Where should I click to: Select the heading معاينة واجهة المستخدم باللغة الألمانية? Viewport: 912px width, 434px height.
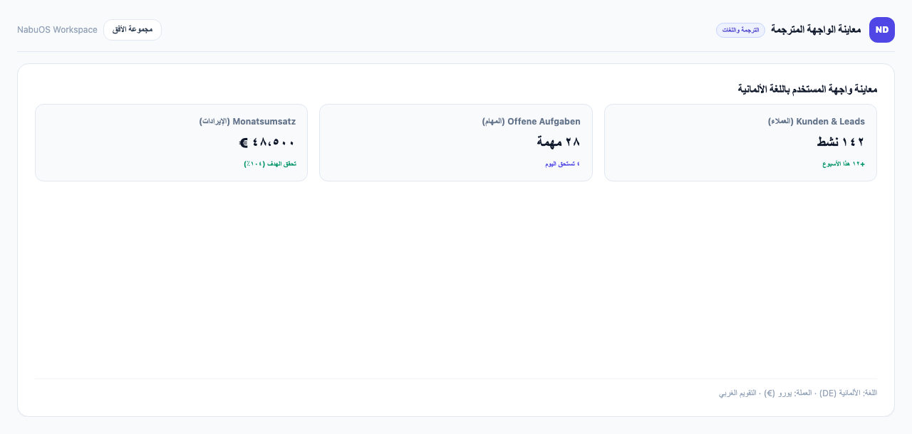(807, 89)
